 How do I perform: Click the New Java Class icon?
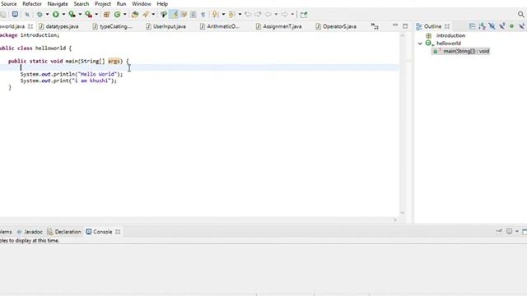(x=117, y=15)
